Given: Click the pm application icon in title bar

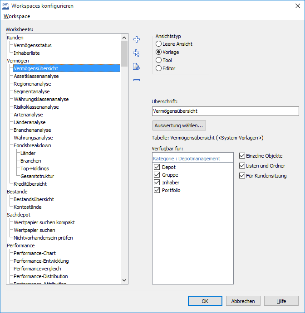Looking at the screenshot, I should [5, 6].
